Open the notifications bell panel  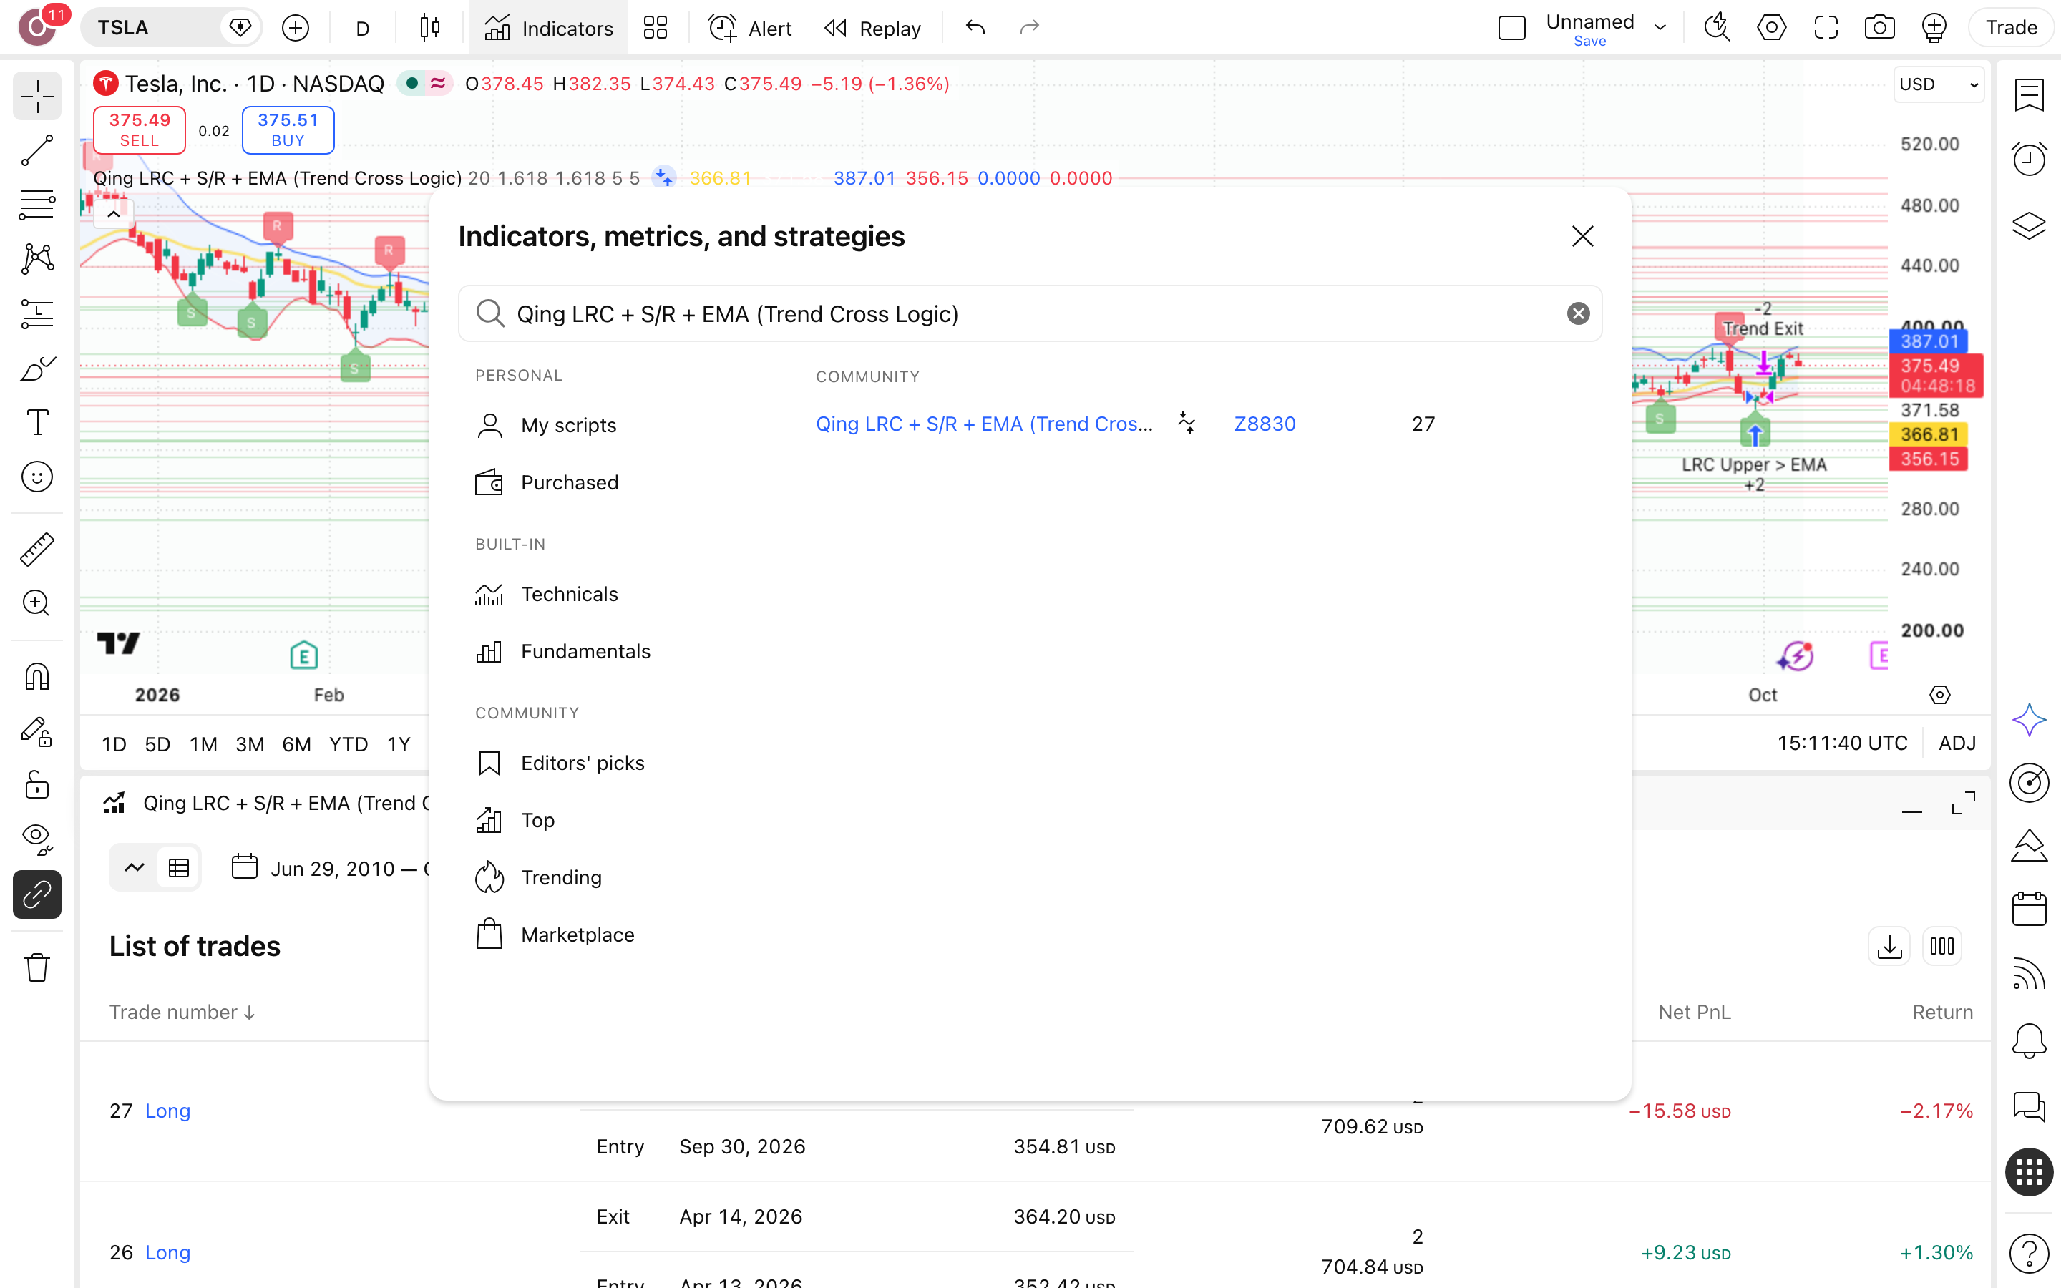(x=2029, y=1041)
